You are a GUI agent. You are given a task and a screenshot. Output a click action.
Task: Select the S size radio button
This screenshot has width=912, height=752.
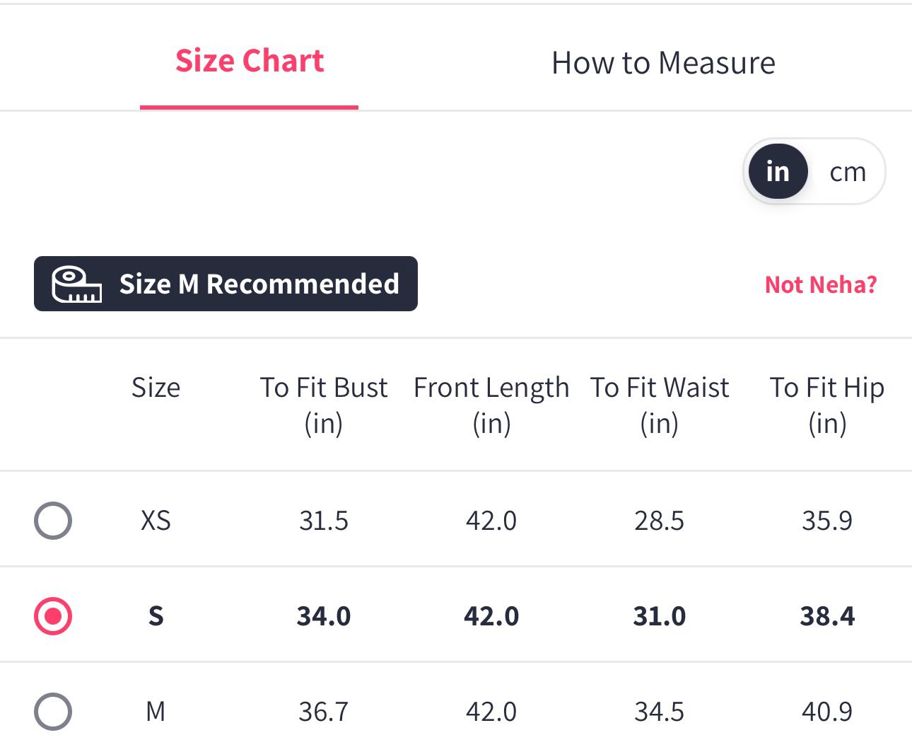click(53, 616)
